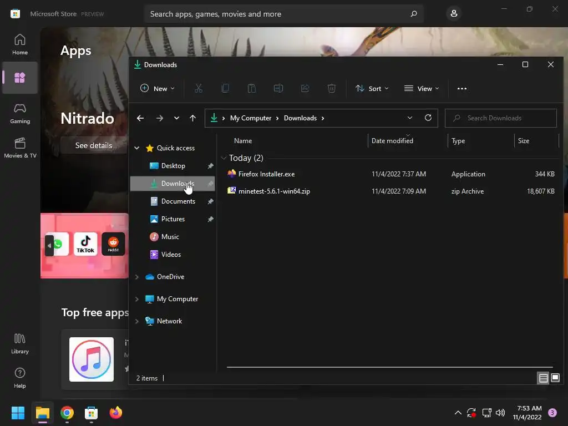Sort by Date modified column header
568x426 pixels.
point(392,140)
